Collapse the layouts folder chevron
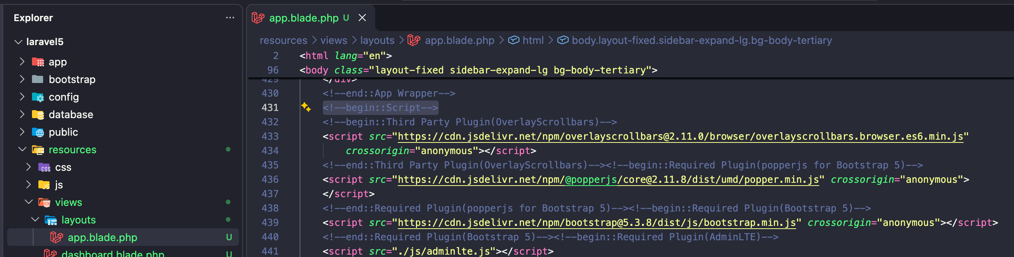This screenshot has height=257, width=1014. pyautogui.click(x=35, y=220)
